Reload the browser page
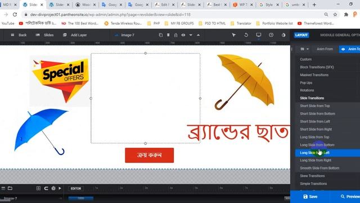 coord(15,15)
